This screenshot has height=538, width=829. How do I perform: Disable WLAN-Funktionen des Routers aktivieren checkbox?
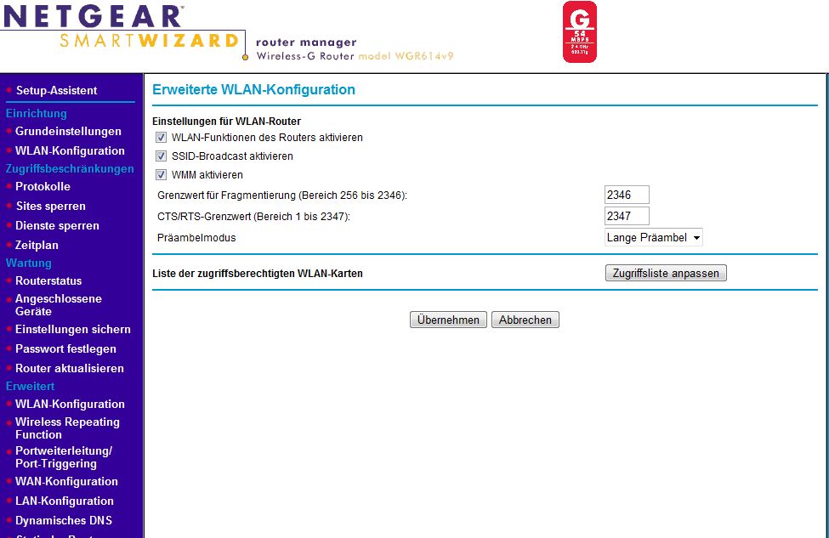tap(162, 138)
